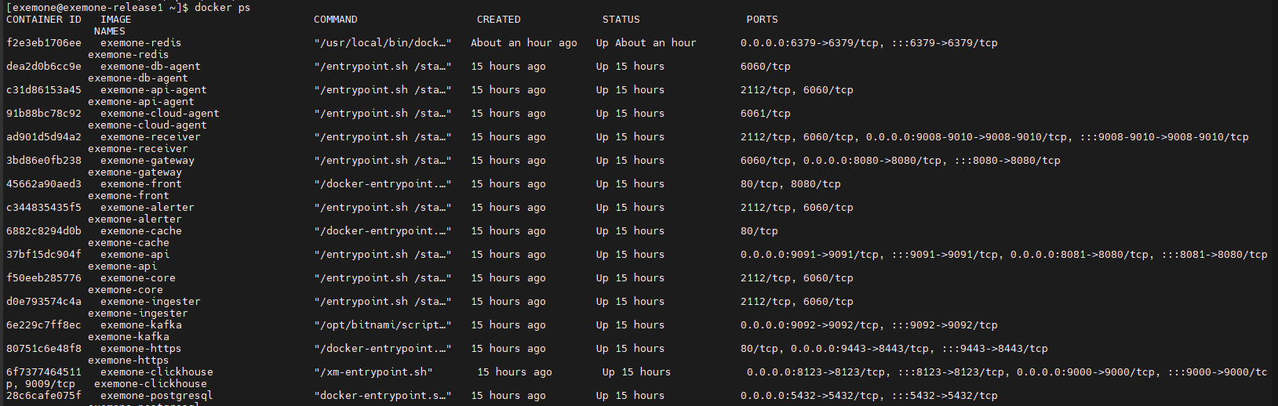
Task: Click the STATUS column header
Action: click(621, 20)
